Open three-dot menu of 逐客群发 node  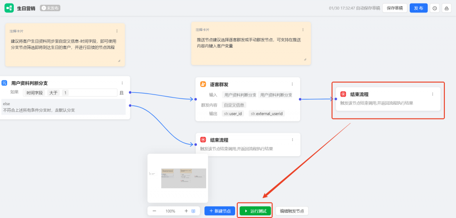pyautogui.click(x=292, y=84)
